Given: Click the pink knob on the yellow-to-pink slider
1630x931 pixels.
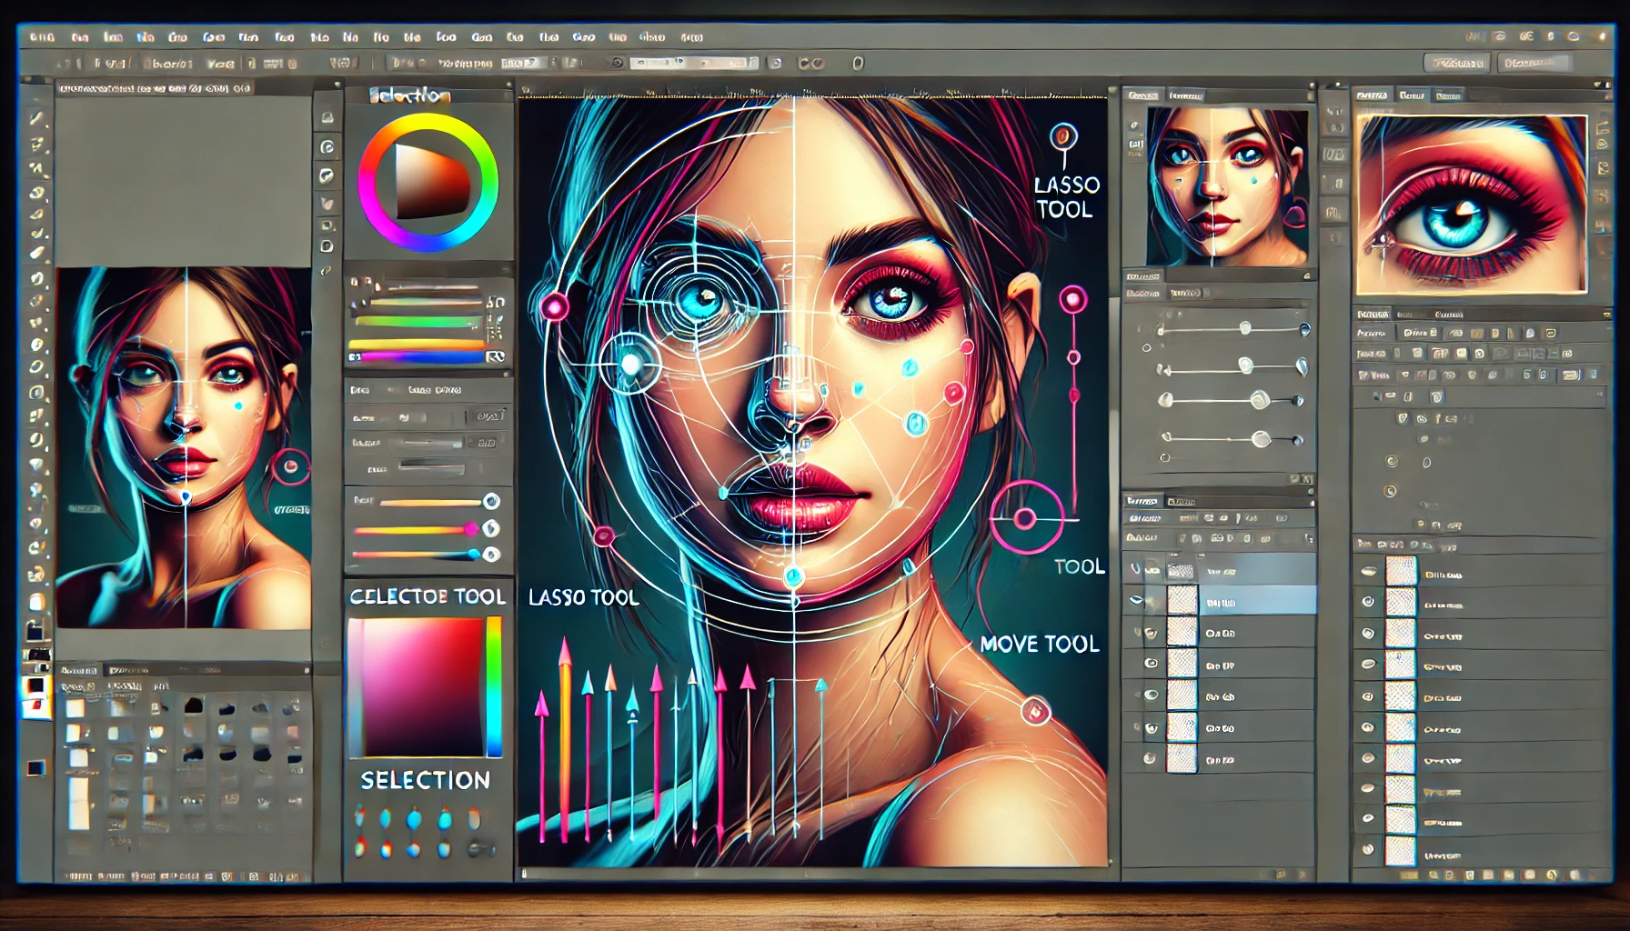Looking at the screenshot, I should (x=470, y=528).
